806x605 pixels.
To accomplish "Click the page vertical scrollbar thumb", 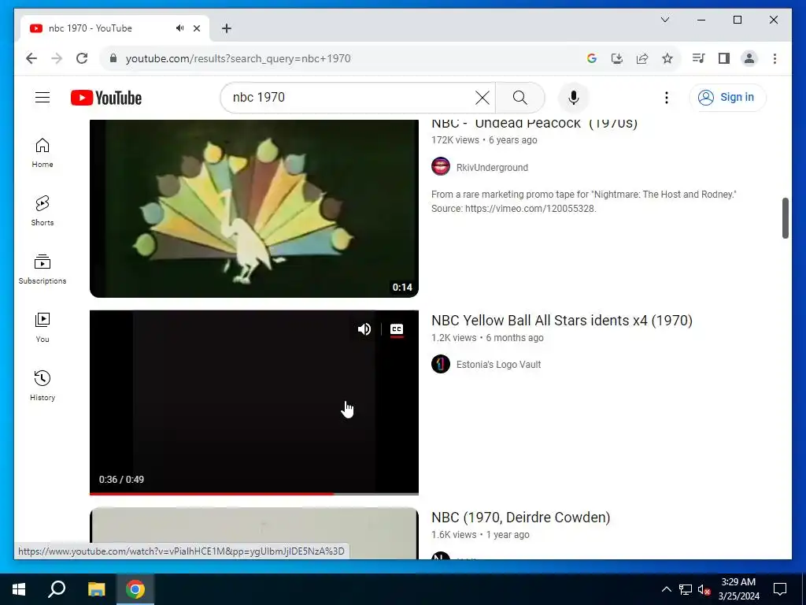I will coord(785,218).
